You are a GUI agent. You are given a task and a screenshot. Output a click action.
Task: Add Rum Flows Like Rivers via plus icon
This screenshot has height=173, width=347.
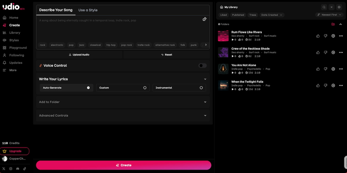click(x=333, y=36)
